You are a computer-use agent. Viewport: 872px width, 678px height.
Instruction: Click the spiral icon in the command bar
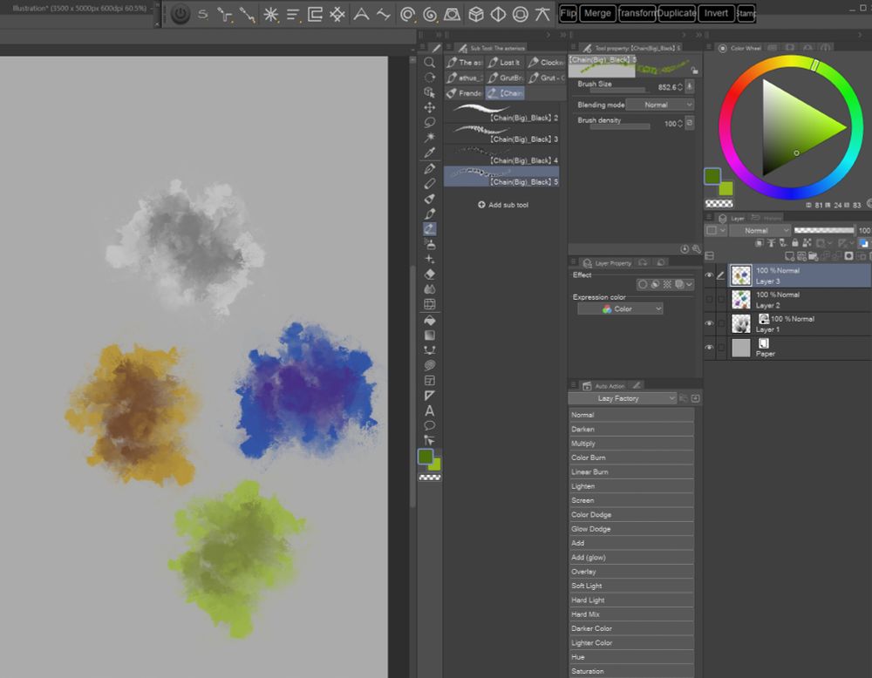[x=429, y=14]
